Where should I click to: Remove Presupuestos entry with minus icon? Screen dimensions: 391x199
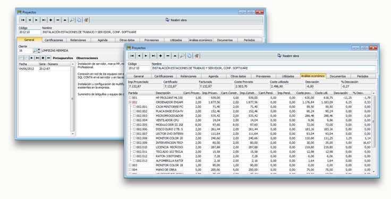[48, 58]
